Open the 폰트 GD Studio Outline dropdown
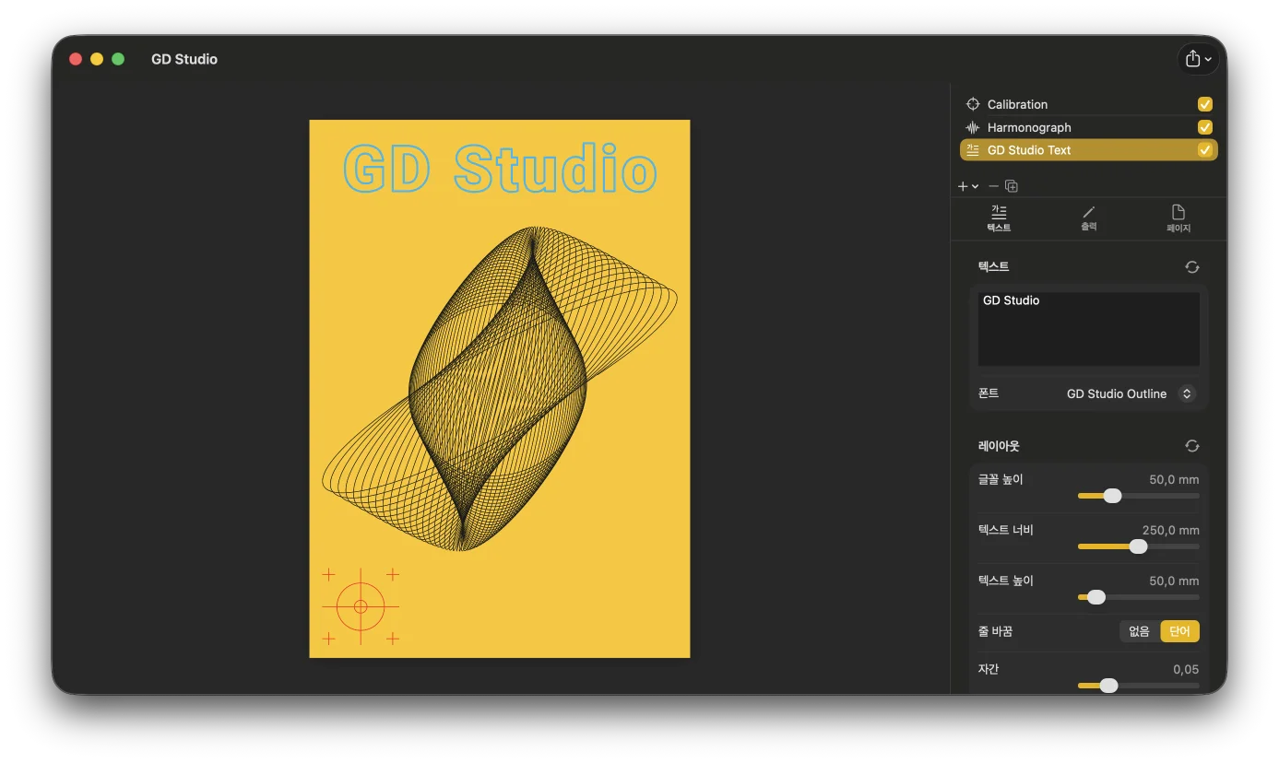Viewport: 1279px width, 763px height. pyautogui.click(x=1131, y=393)
